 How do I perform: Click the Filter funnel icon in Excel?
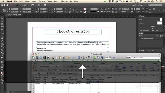click(x=89, y=57)
